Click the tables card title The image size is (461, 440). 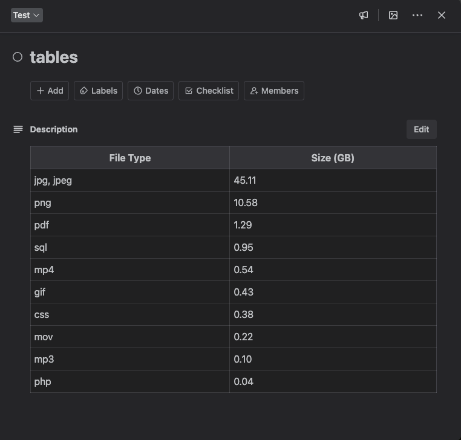click(x=54, y=57)
